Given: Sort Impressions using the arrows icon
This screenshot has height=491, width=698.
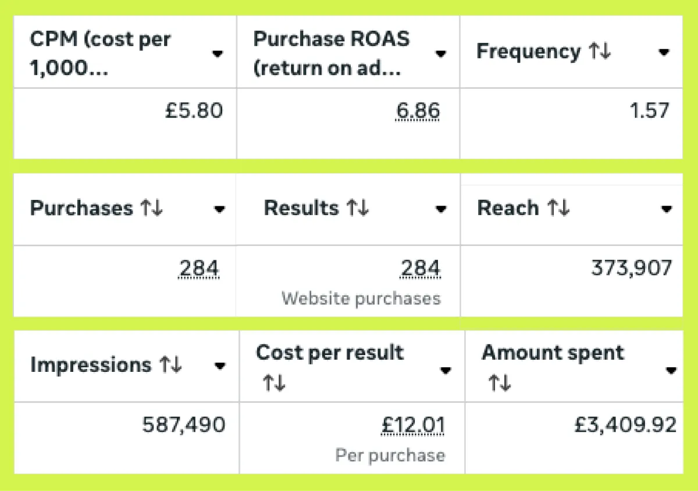Looking at the screenshot, I should click(170, 365).
